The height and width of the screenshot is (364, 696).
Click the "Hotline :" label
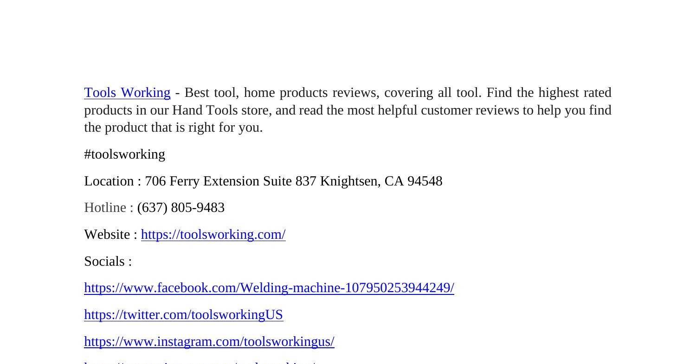click(109, 208)
